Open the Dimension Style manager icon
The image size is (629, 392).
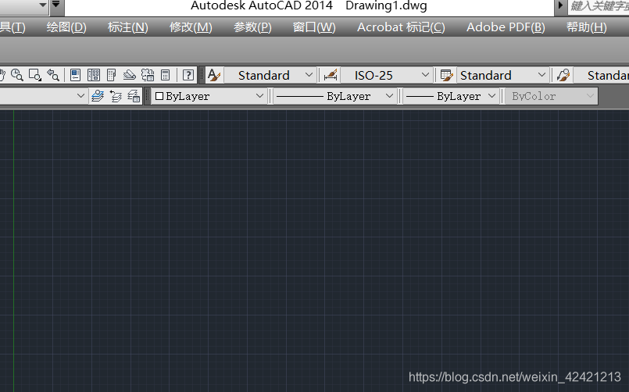tap(331, 75)
